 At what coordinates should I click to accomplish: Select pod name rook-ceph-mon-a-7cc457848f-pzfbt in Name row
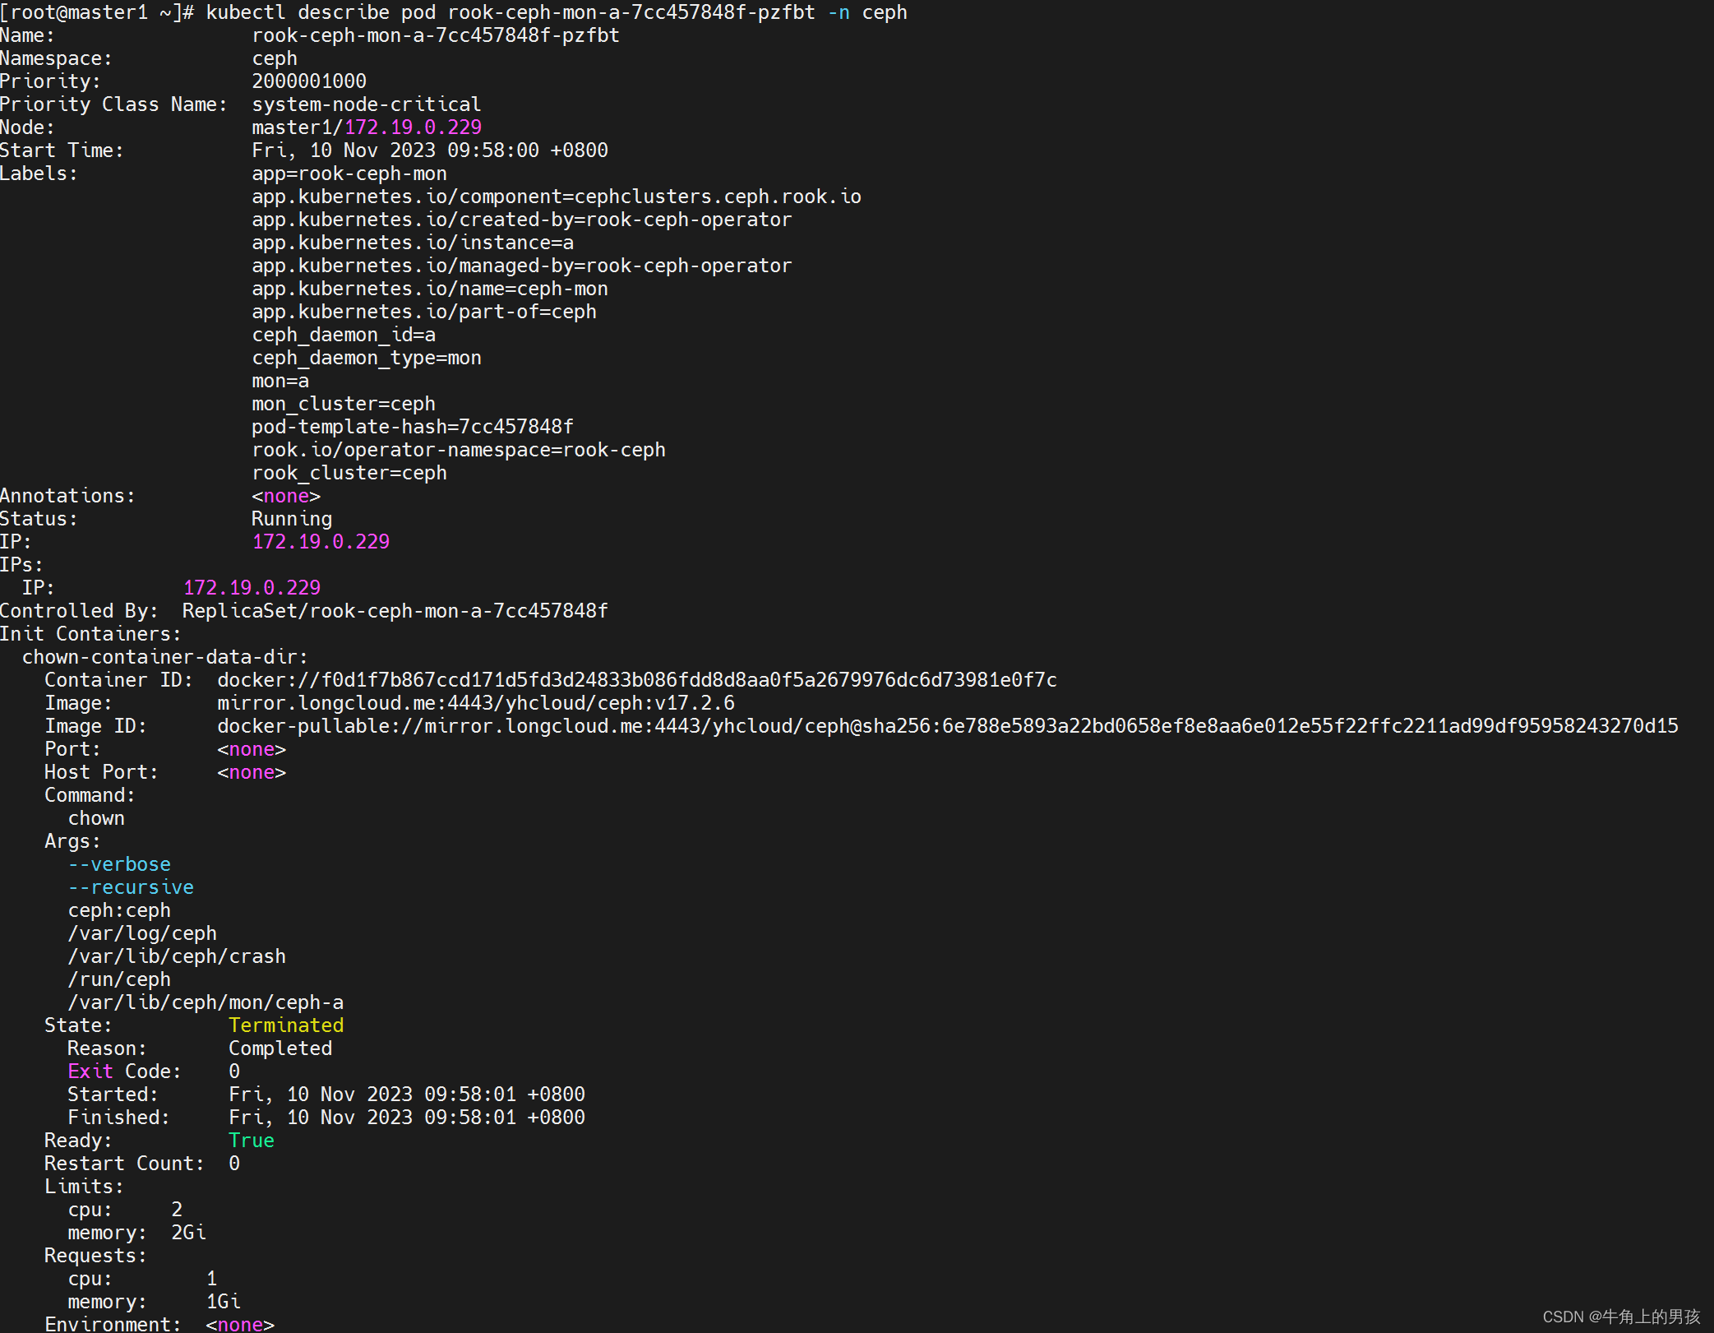click(436, 35)
